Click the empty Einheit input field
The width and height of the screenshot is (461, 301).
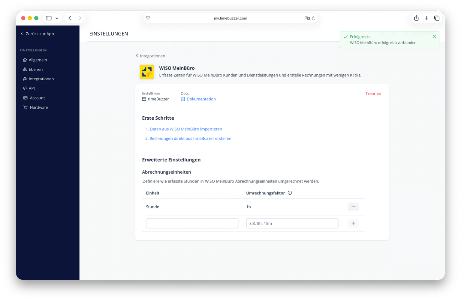tap(192, 223)
